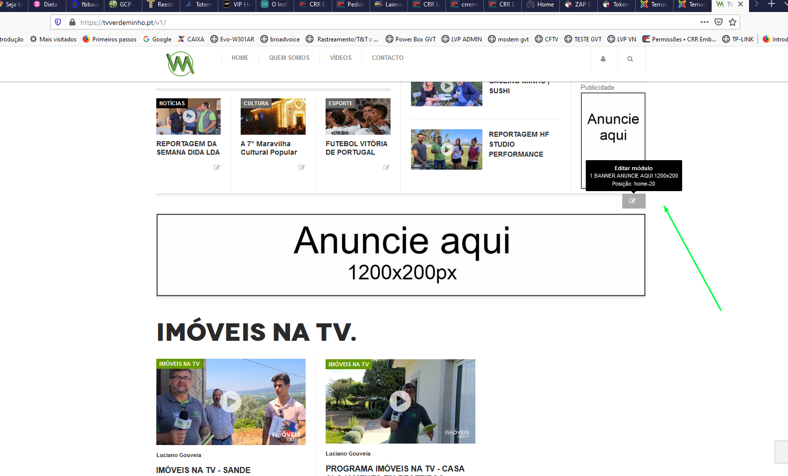Switch to the ZAP browser tab
The height and width of the screenshot is (476, 788).
pos(579,4)
